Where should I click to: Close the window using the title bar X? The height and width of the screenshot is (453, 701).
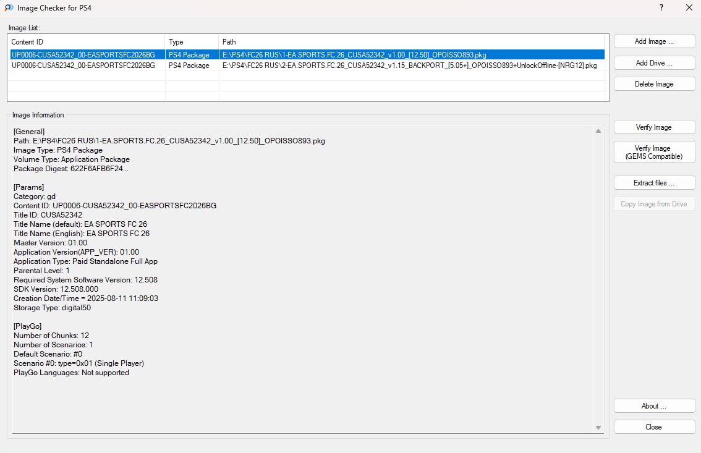click(689, 8)
